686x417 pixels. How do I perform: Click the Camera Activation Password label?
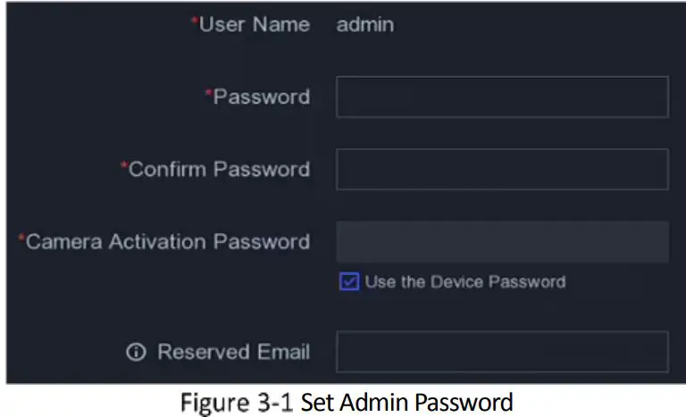click(168, 242)
